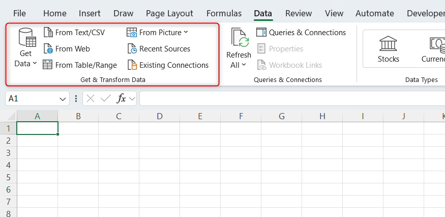
Task: Click the Insert Function fx icon
Action: click(122, 98)
